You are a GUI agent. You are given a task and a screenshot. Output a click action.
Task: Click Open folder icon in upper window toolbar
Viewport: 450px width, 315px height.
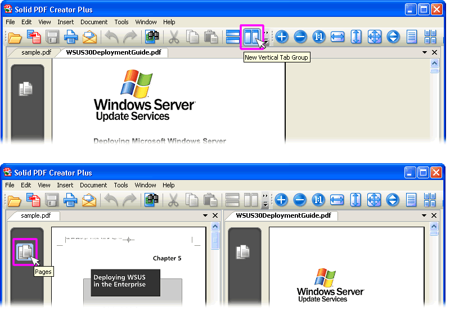click(15, 37)
